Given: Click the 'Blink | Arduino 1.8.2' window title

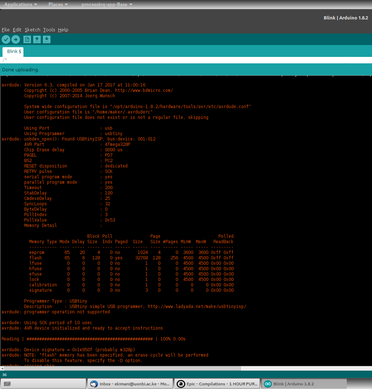Looking at the screenshot, I should point(346,18).
